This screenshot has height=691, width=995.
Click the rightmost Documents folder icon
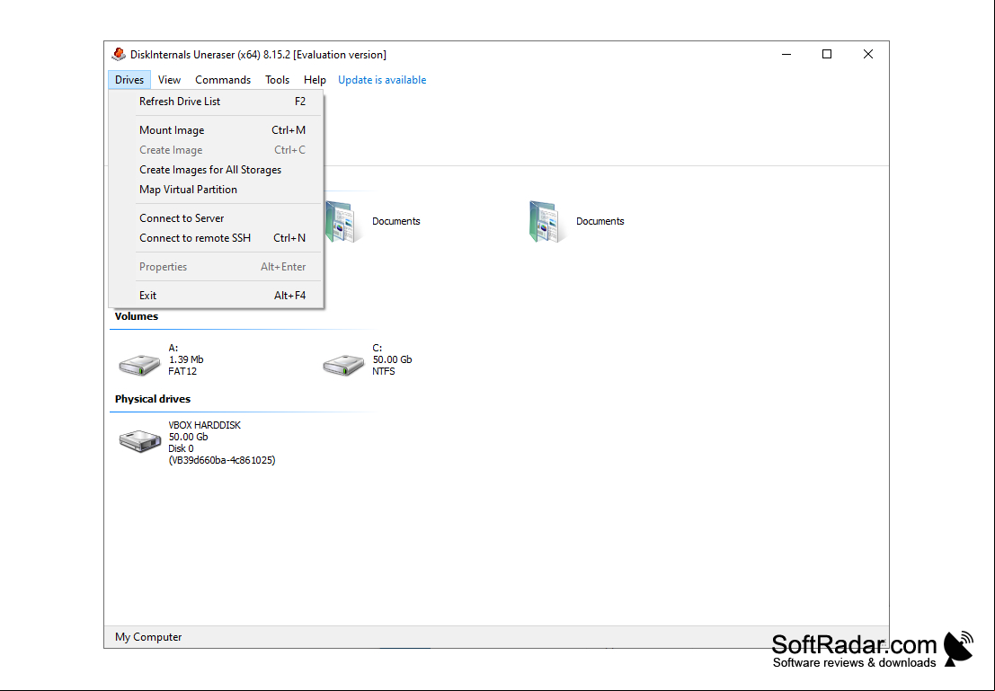point(546,221)
